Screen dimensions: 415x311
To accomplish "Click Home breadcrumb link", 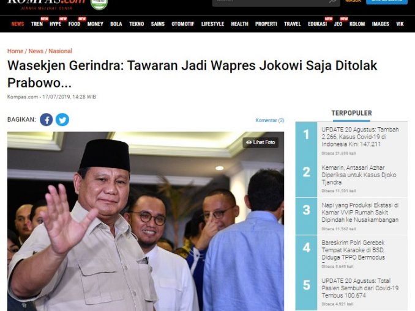I will (x=15, y=51).
